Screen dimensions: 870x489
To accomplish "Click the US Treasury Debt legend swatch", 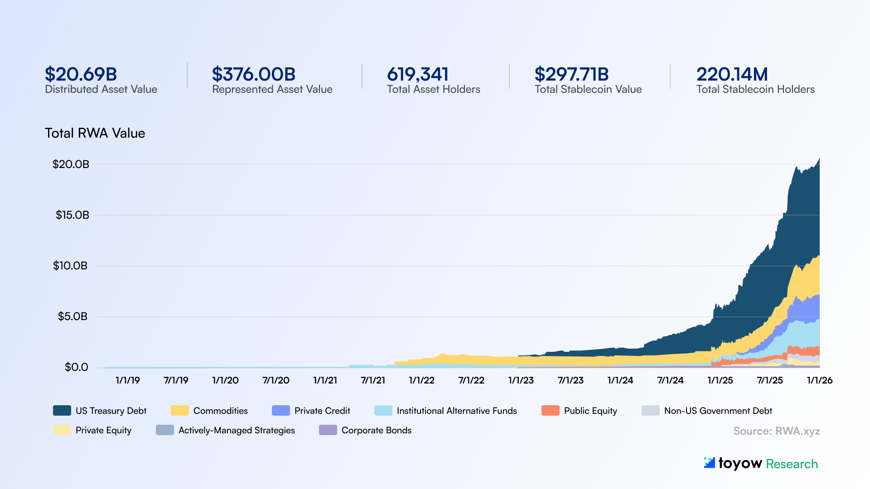I will [62, 411].
